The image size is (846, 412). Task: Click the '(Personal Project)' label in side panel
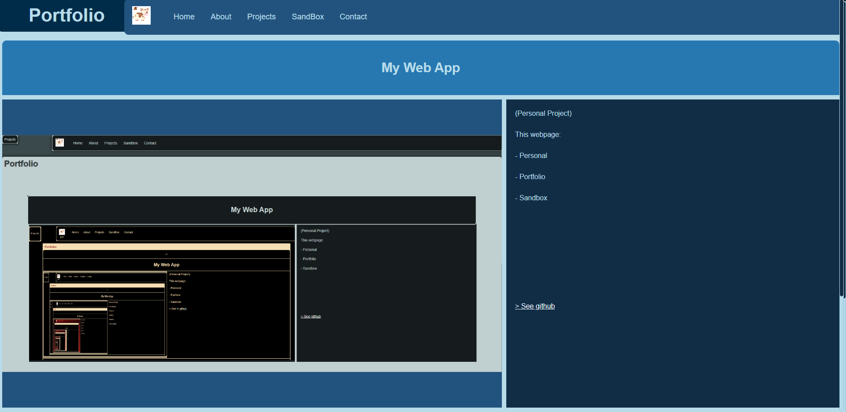543,114
